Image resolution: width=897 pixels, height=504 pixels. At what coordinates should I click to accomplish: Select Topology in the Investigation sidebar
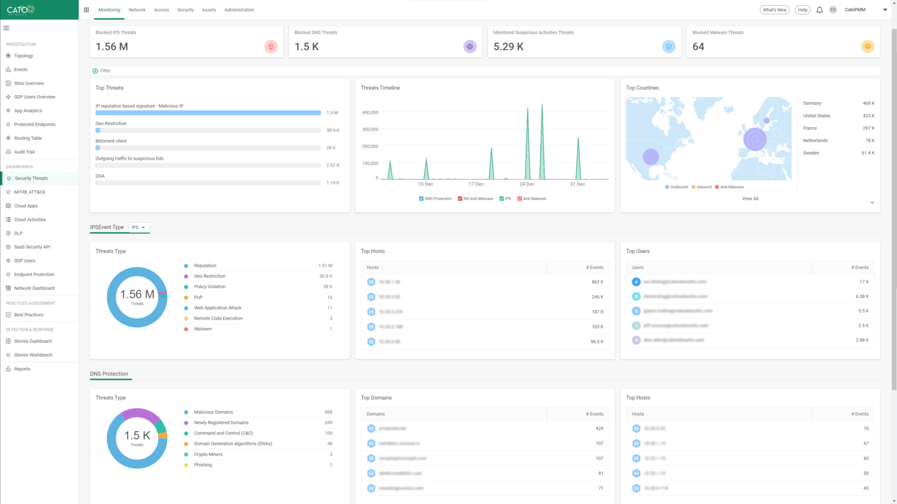pyautogui.click(x=22, y=55)
